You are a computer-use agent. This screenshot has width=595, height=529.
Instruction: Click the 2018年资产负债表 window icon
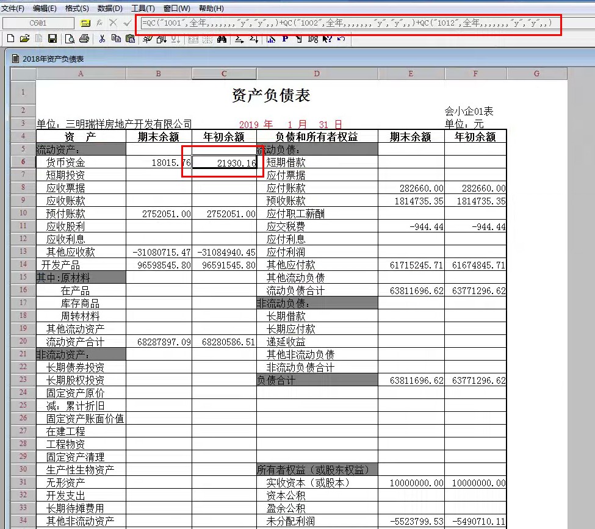[x=15, y=59]
